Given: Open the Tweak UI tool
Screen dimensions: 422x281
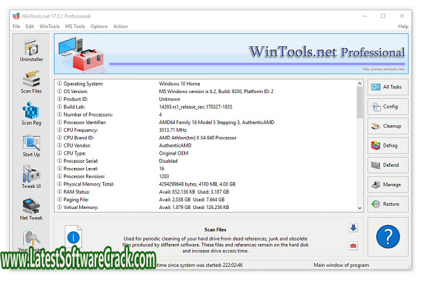Looking at the screenshot, I should pos(31,177).
